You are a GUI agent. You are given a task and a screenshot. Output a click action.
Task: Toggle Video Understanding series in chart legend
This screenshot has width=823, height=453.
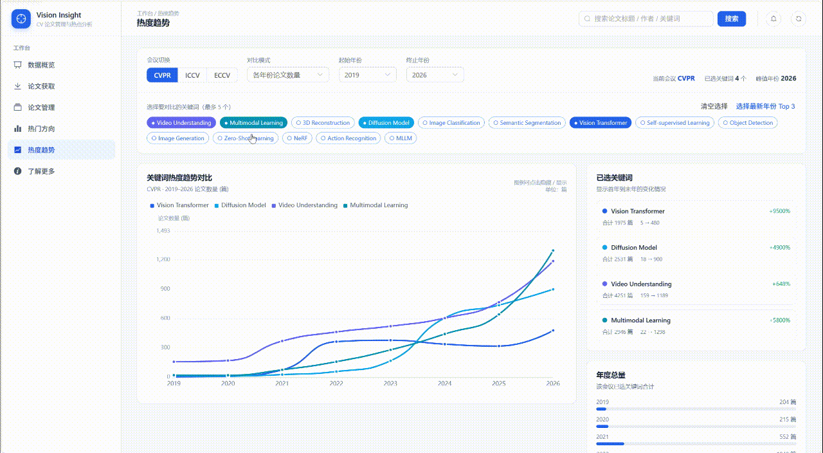pos(304,205)
